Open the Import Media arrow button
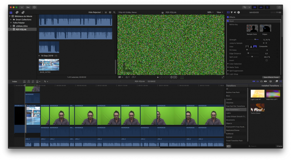 point(22,7)
